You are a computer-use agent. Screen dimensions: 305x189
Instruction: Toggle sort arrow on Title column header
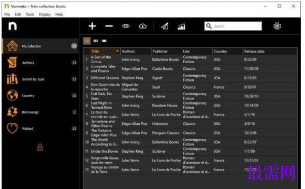tap(118, 51)
